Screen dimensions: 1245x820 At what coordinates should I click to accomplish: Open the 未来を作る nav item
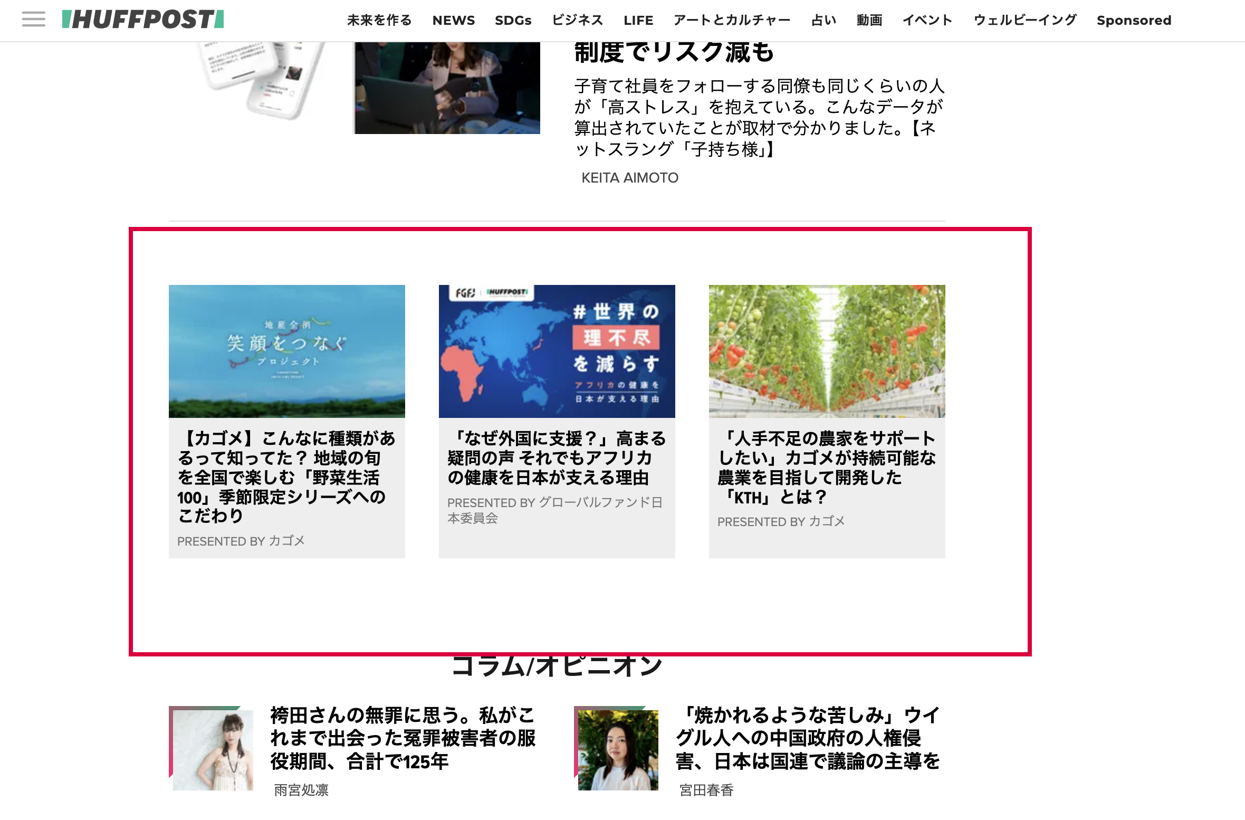coord(379,20)
